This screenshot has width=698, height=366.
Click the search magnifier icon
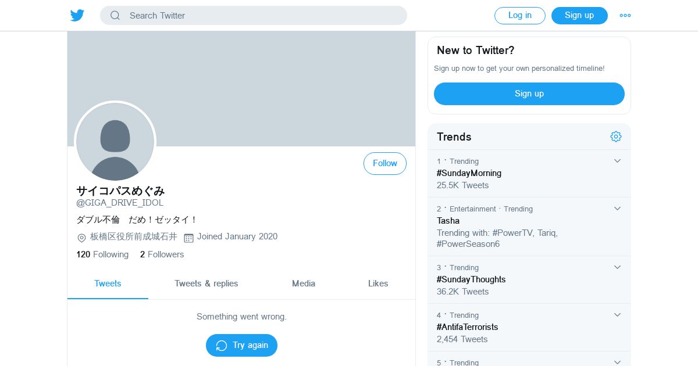coord(115,16)
